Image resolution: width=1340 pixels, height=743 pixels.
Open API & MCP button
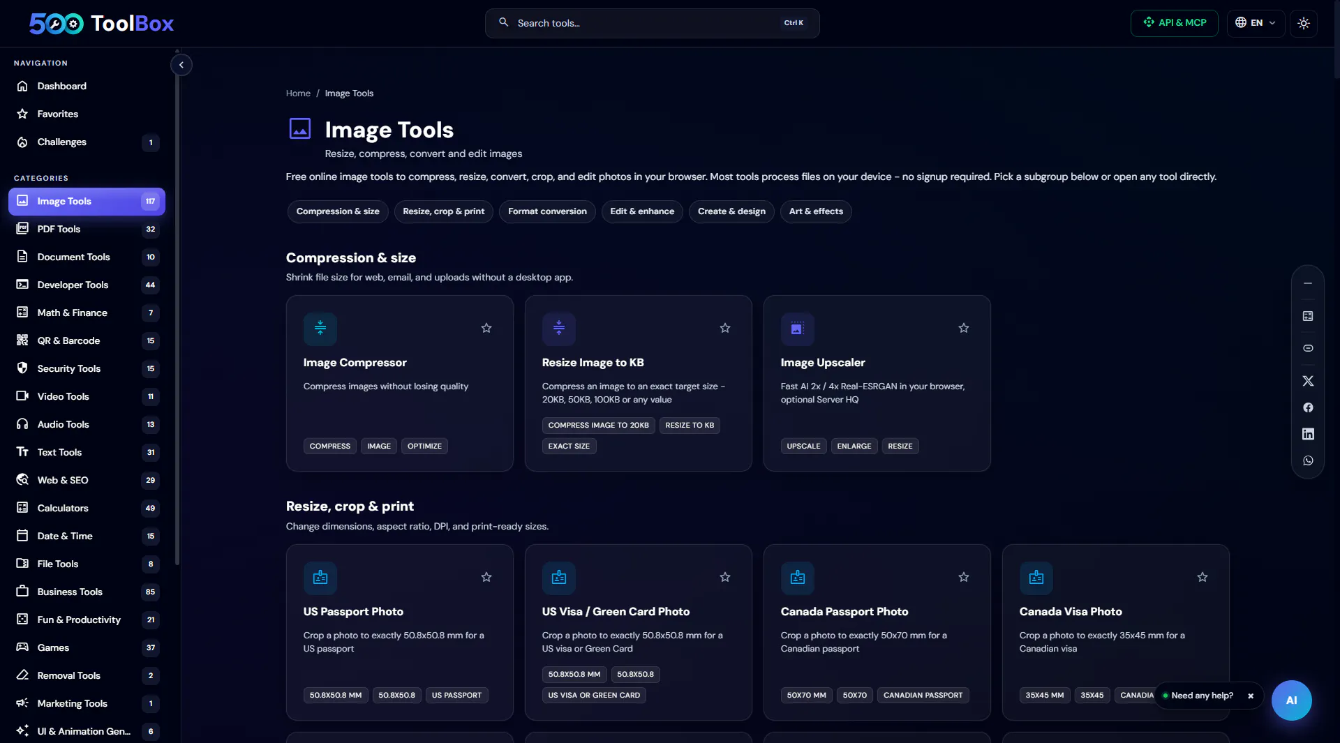pos(1175,23)
